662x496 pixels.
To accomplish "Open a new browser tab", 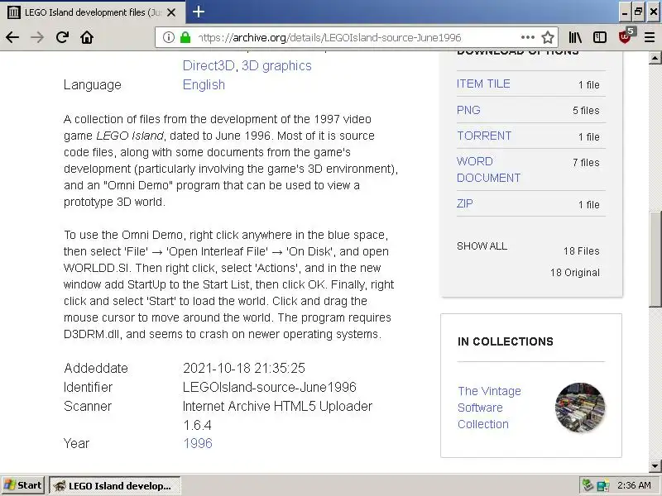I will [x=199, y=12].
